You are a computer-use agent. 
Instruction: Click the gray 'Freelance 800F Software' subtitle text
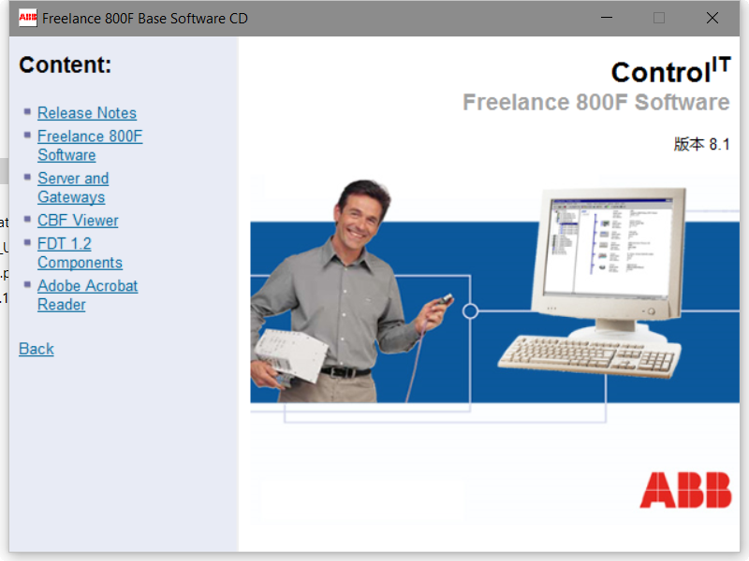pyautogui.click(x=596, y=102)
